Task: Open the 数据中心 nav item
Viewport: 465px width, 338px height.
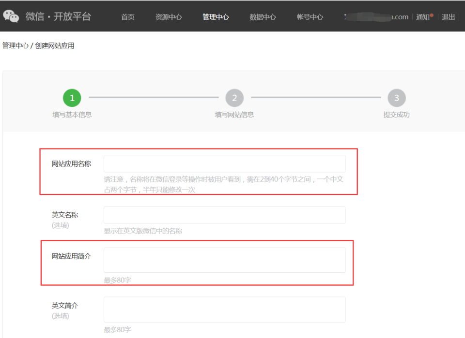Action: coord(263,17)
